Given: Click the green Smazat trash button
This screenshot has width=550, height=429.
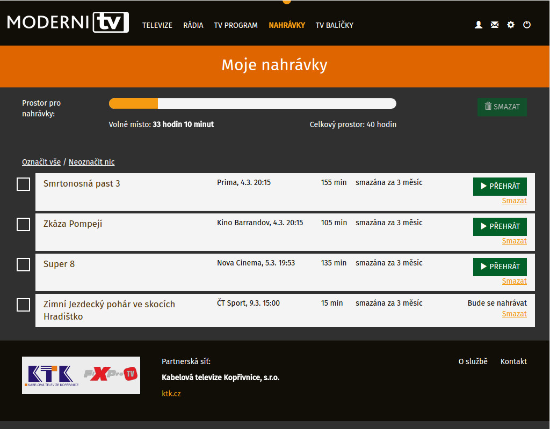Looking at the screenshot, I should 502,107.
